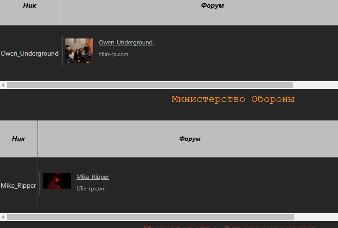The width and height of the screenshot is (338, 228).
Task: Click the Форум header in the second table
Action: pyautogui.click(x=190, y=139)
